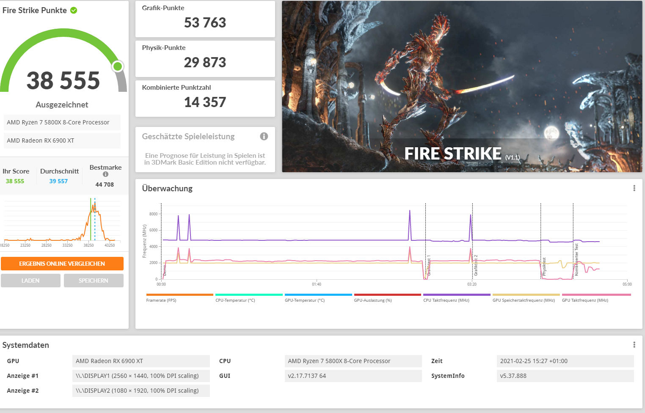Click the Ausgezeichnet rating label

coord(62,105)
